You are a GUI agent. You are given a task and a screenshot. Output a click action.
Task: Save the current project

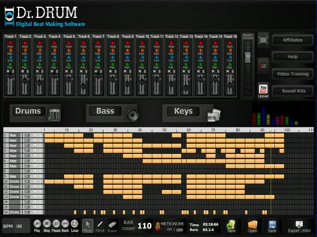[x=272, y=226]
